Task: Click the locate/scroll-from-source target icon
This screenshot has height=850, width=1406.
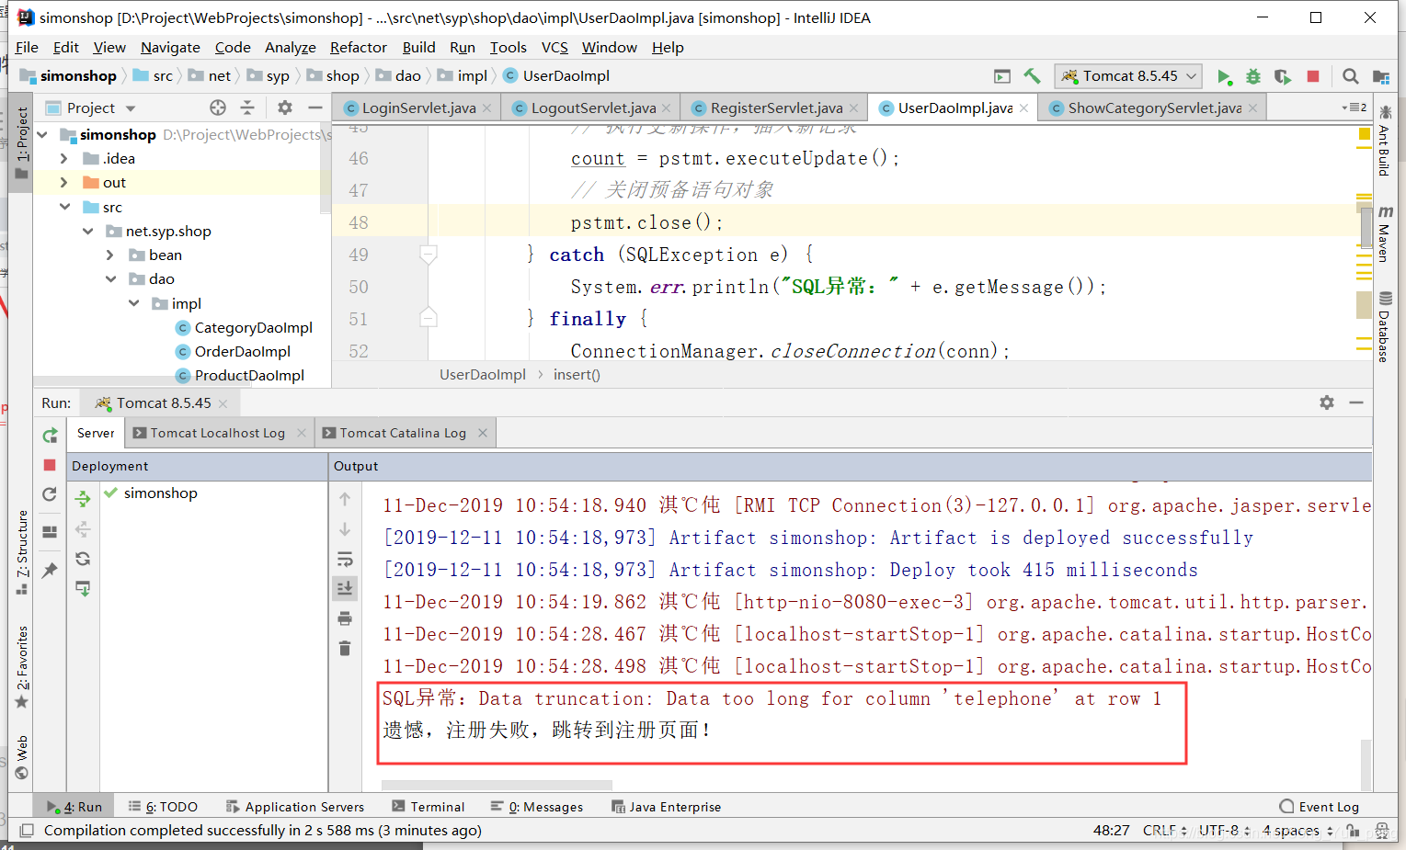Action: 218,108
